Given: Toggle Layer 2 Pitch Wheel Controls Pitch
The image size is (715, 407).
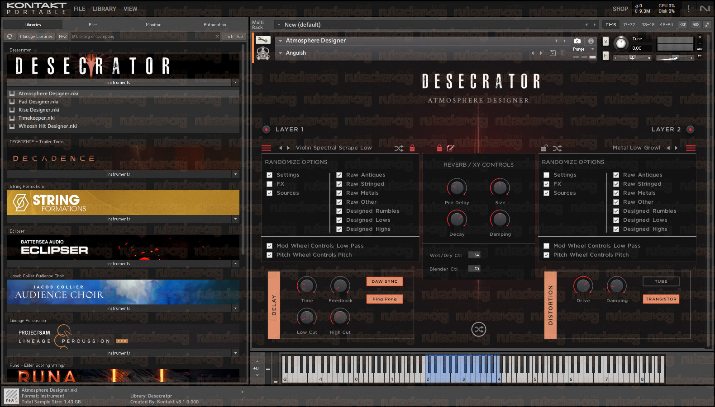Looking at the screenshot, I should click(546, 255).
